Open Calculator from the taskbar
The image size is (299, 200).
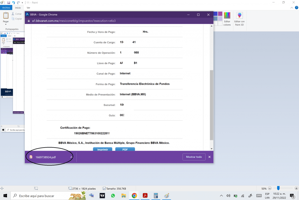[156, 196]
